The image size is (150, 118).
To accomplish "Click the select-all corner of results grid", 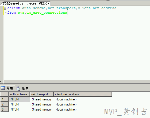I will click(x=4, y=94).
